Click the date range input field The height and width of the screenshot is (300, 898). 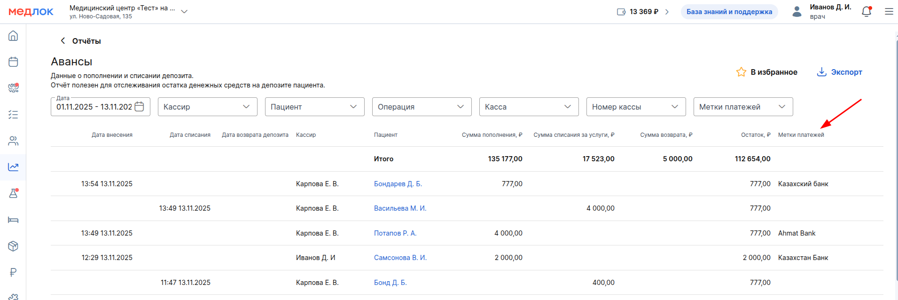click(94, 107)
